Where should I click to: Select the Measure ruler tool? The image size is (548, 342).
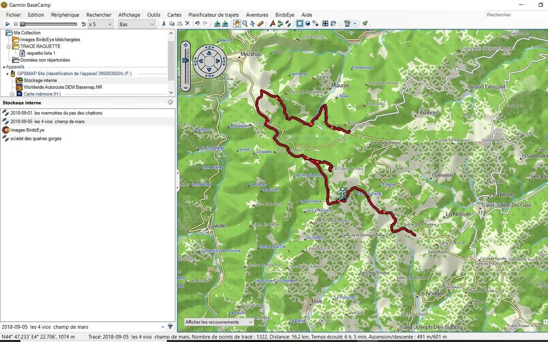(260, 24)
